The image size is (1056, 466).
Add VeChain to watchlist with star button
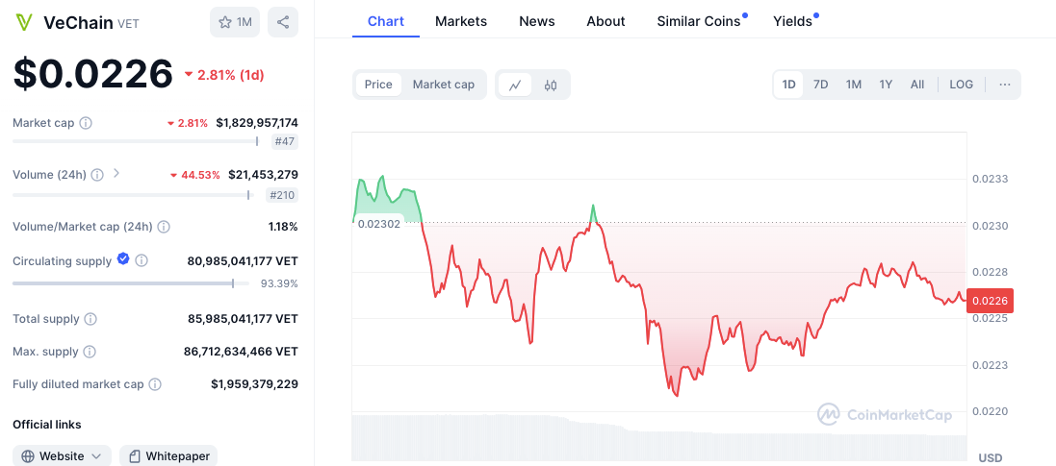pos(235,22)
